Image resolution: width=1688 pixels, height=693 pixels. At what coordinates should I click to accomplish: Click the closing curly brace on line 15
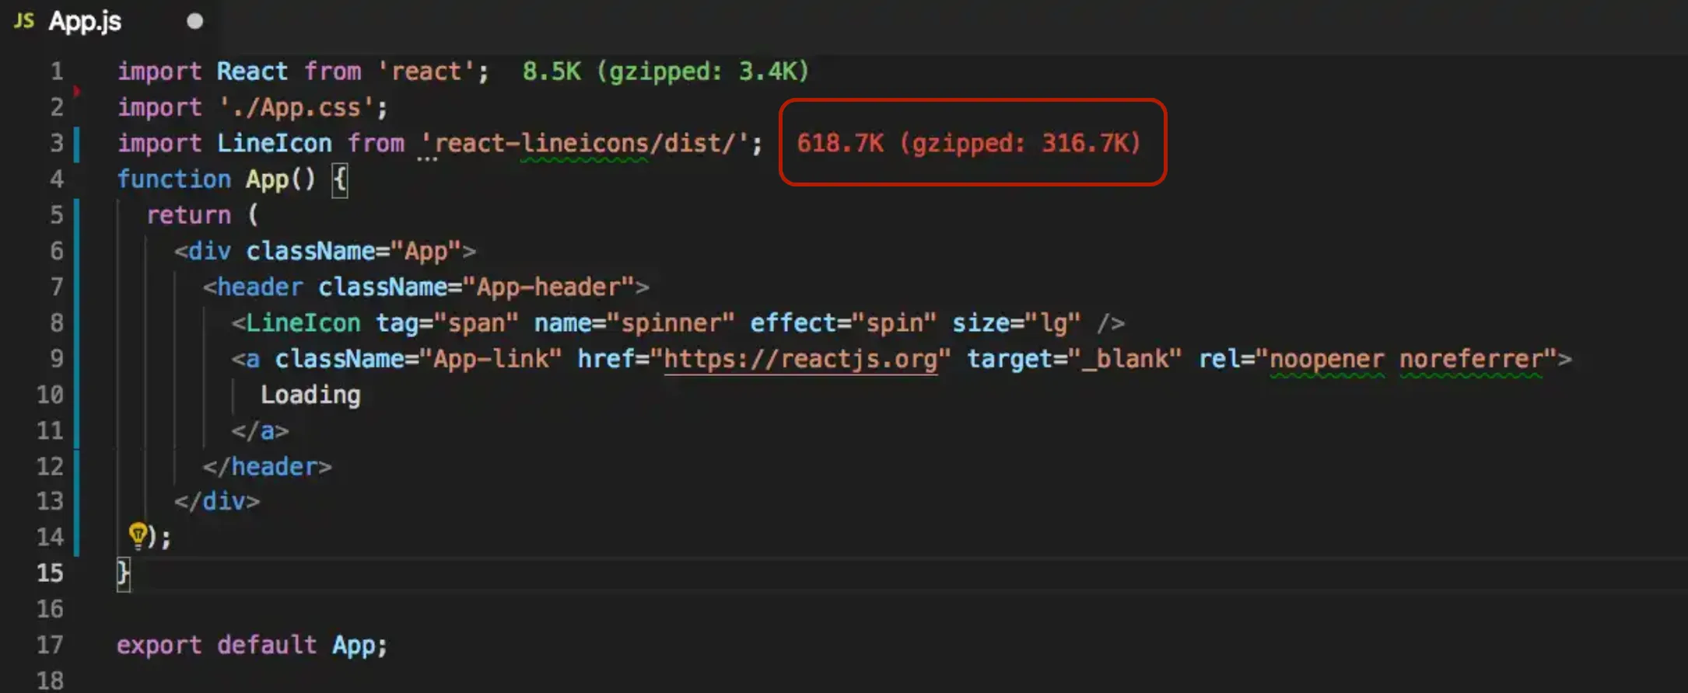123,573
